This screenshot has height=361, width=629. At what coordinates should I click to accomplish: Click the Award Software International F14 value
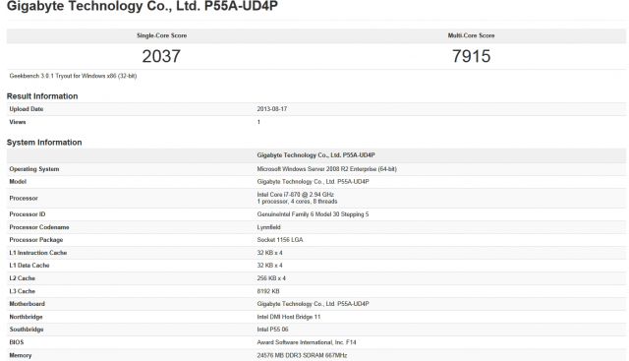(307, 342)
